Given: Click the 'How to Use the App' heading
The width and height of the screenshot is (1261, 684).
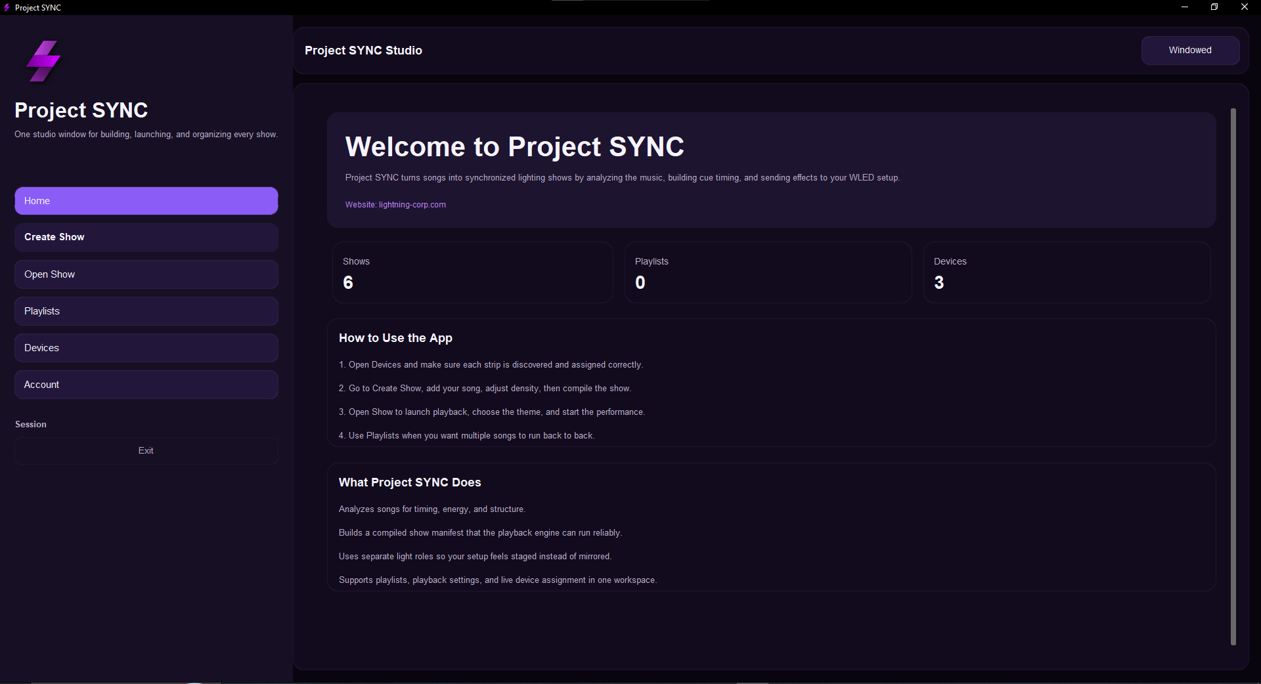Looking at the screenshot, I should tap(395, 338).
